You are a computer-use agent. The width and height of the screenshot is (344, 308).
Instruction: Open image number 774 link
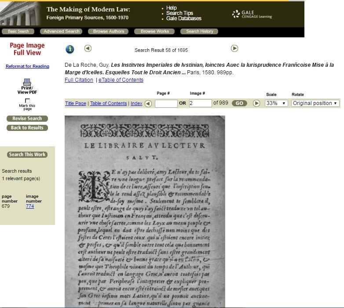[30, 206]
